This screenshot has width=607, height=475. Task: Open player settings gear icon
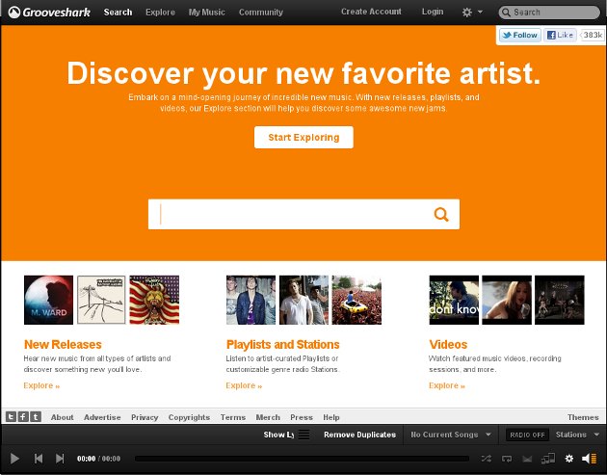pyautogui.click(x=569, y=459)
